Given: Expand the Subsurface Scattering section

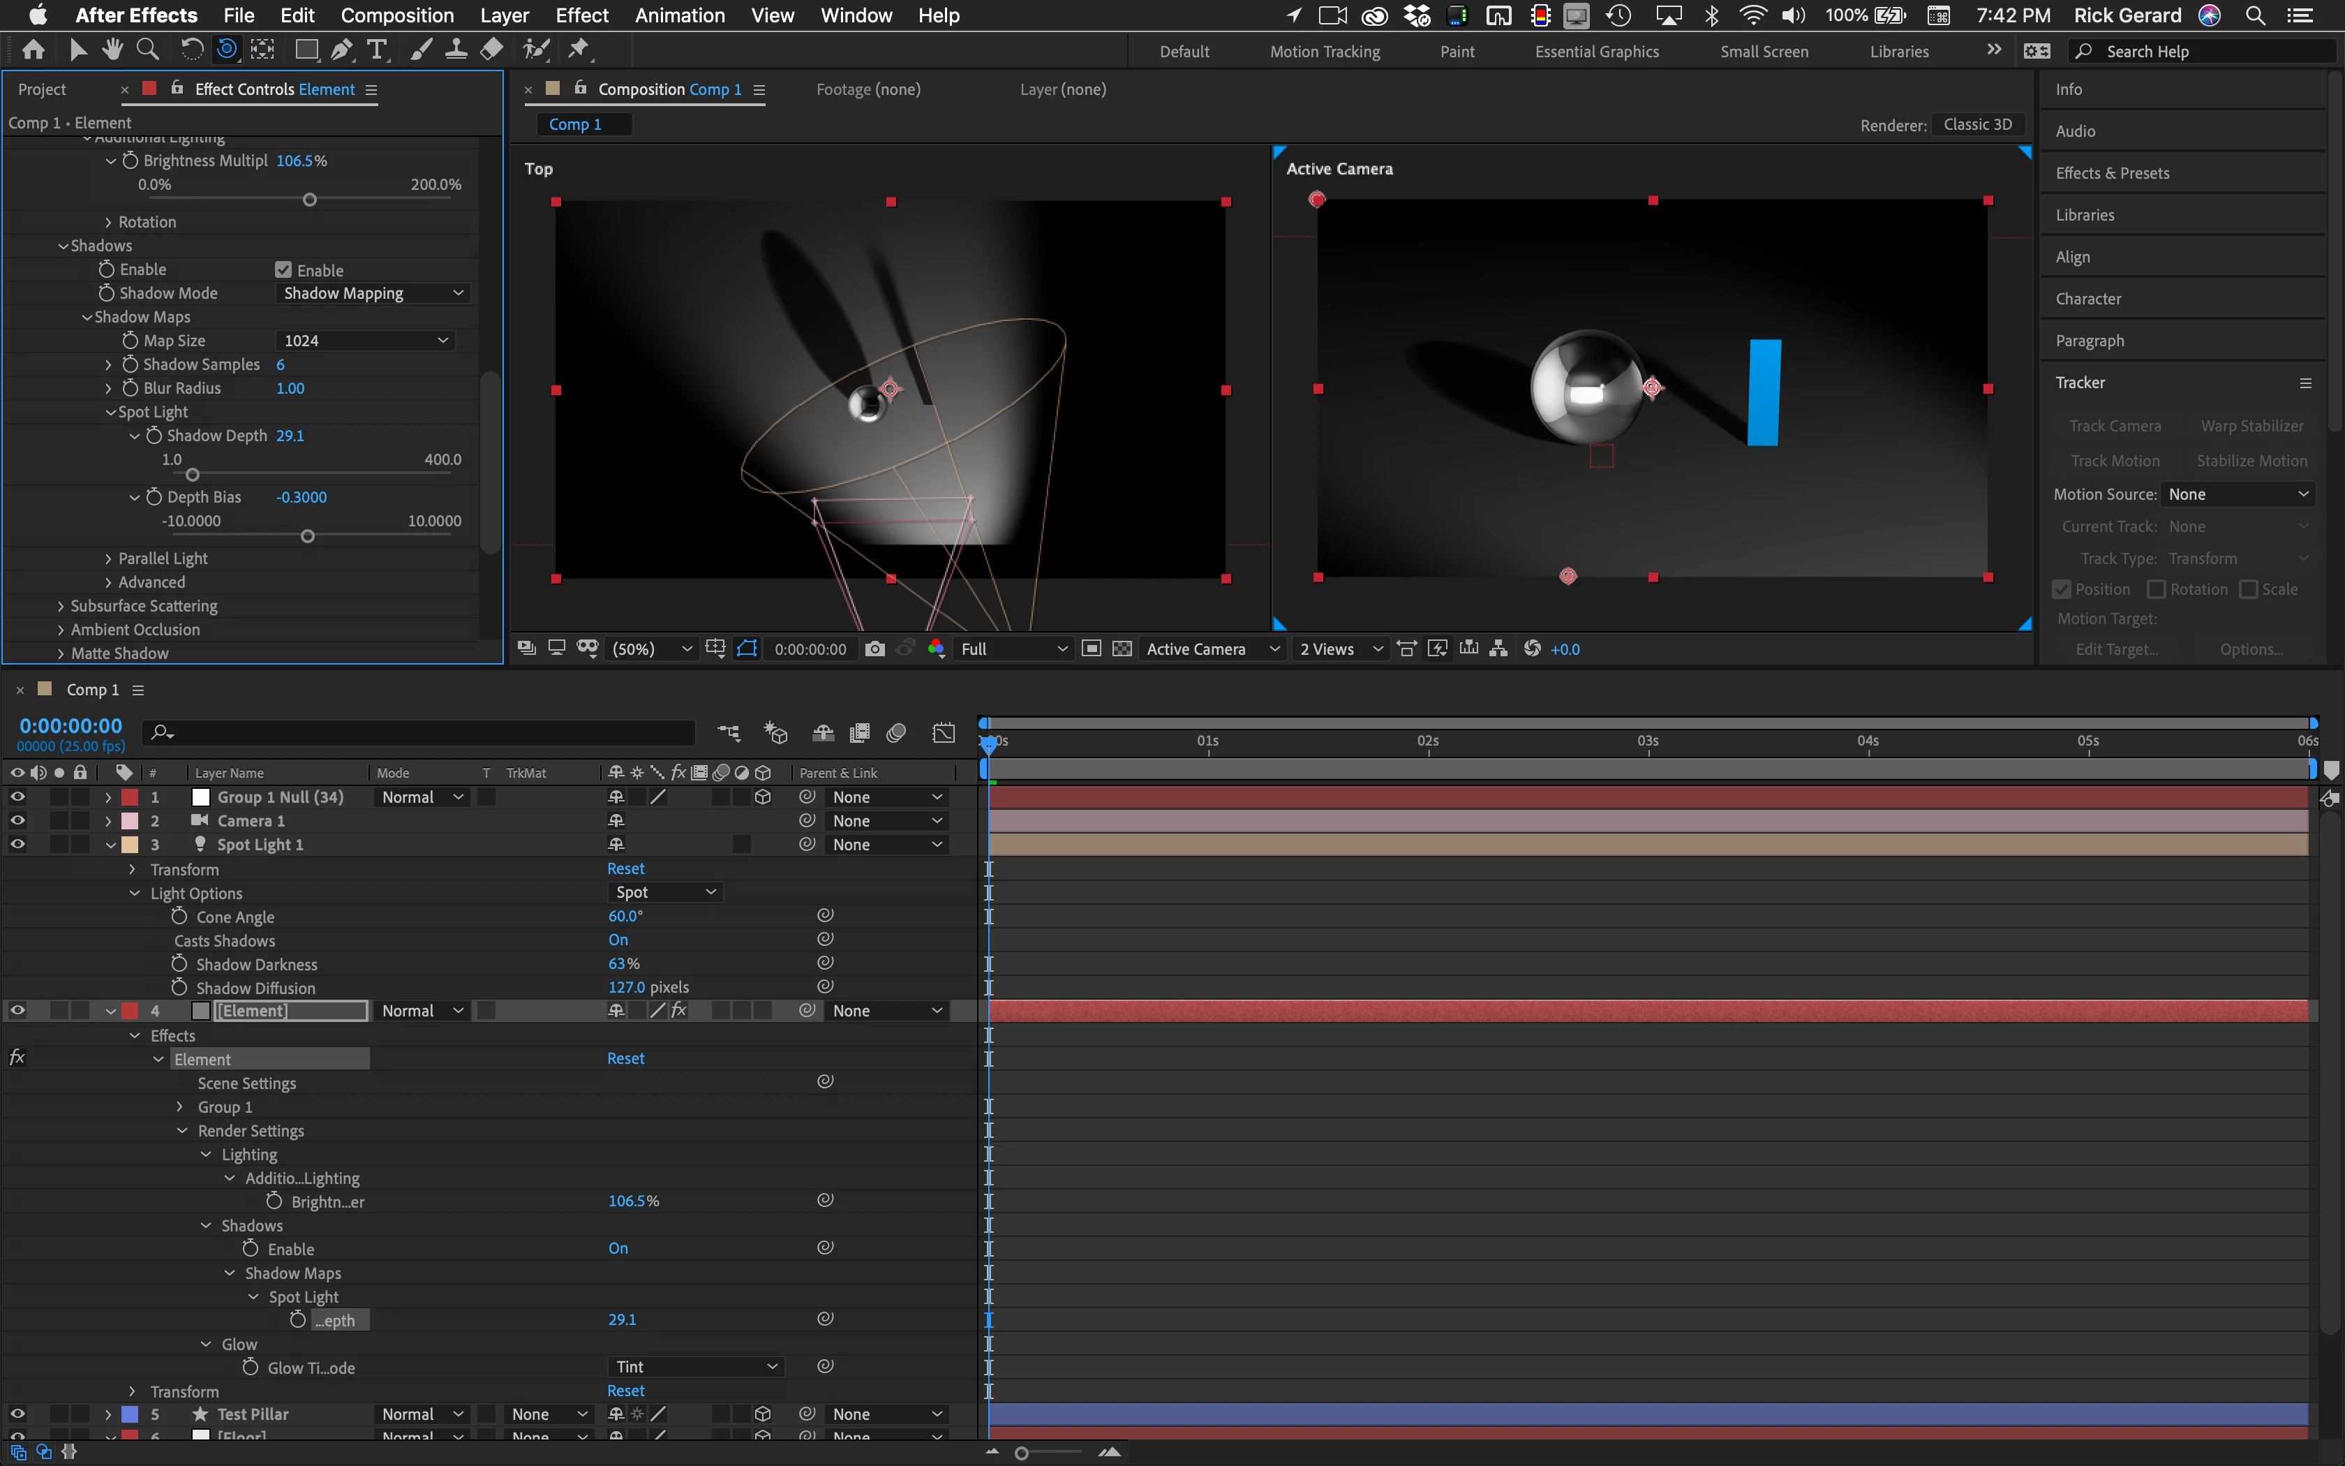Looking at the screenshot, I should pyautogui.click(x=61, y=606).
